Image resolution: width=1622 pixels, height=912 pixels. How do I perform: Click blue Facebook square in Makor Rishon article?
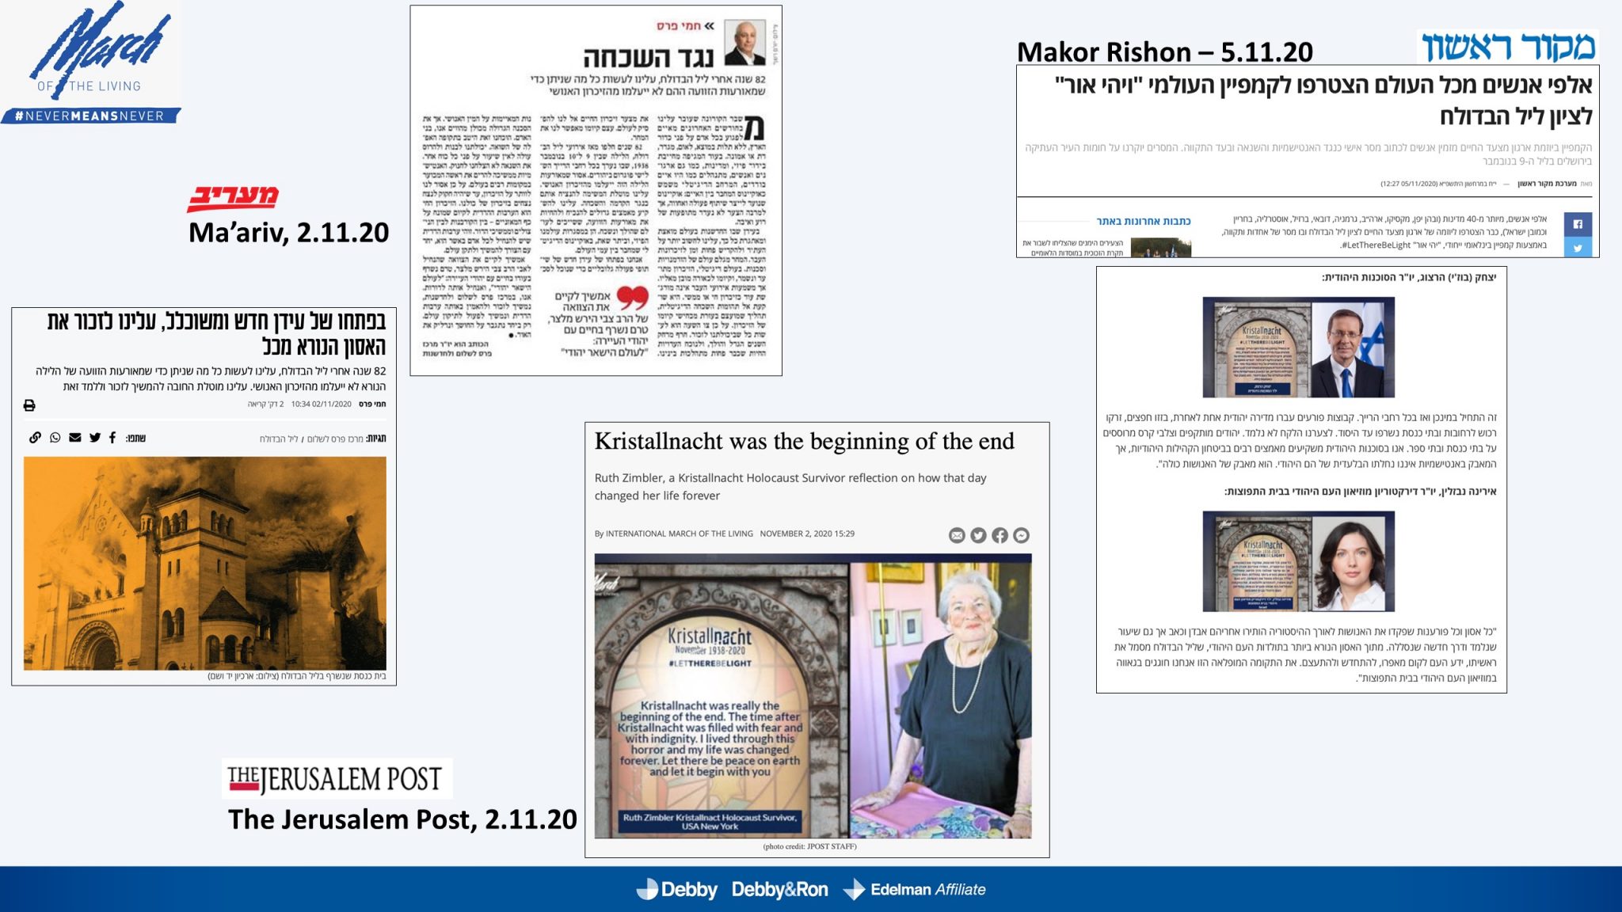point(1578,224)
